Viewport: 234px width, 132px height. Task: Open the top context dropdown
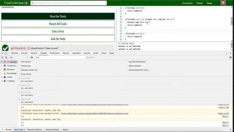pos(19,58)
